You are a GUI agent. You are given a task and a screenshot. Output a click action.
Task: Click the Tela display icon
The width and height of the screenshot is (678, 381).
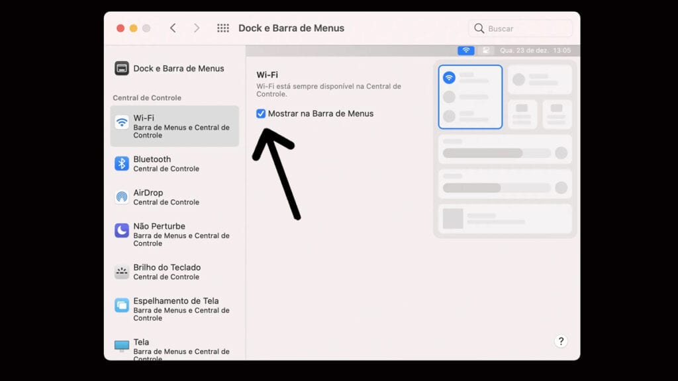[x=122, y=345]
